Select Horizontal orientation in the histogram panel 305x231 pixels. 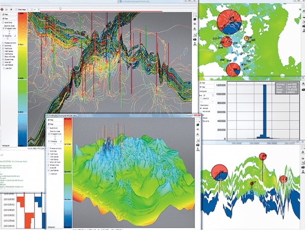pyautogui.click(x=201, y=111)
